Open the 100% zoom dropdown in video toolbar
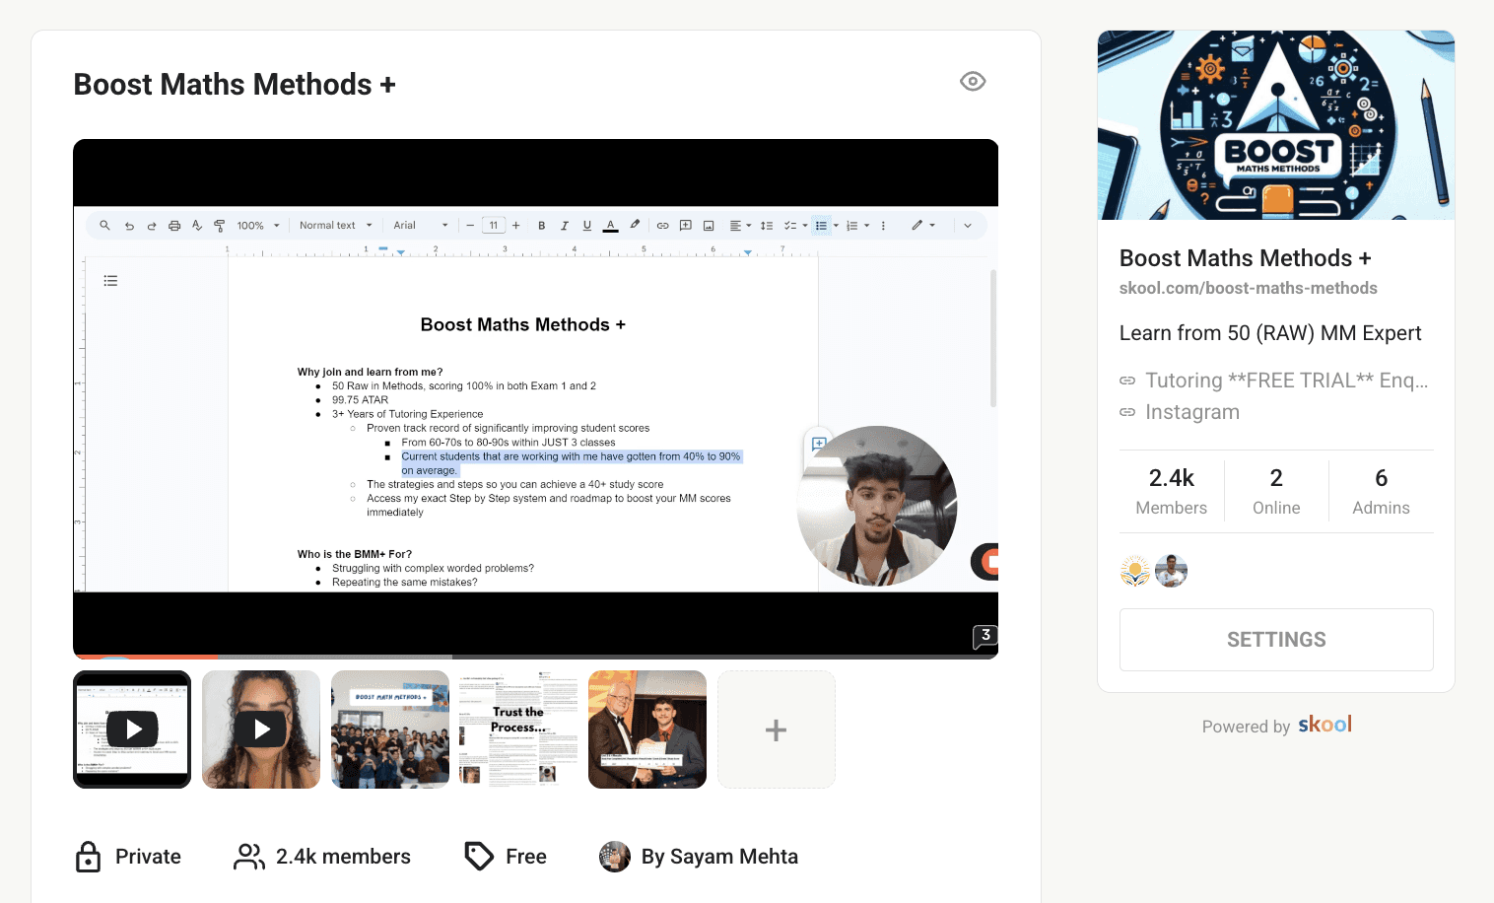 tap(258, 226)
